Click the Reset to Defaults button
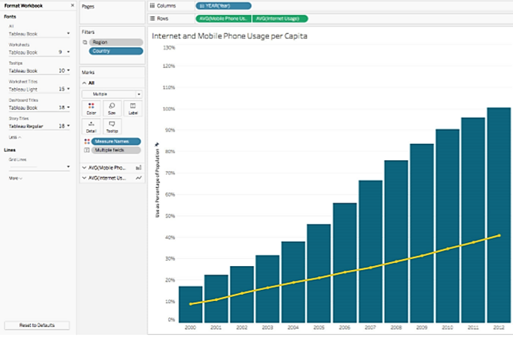 point(37,326)
